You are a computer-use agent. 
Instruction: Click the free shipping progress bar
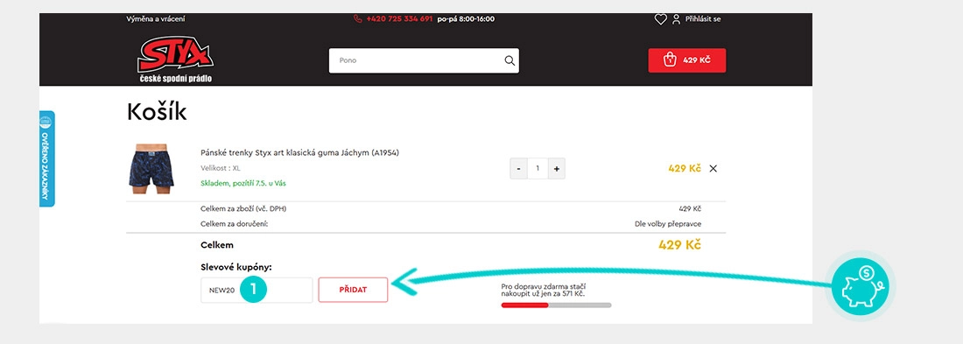coord(557,305)
